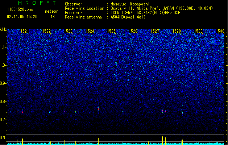The width and height of the screenshot is (228, 145).
Task: Click observer name Masayuki Kobayashi
Action: [x=130, y=4]
